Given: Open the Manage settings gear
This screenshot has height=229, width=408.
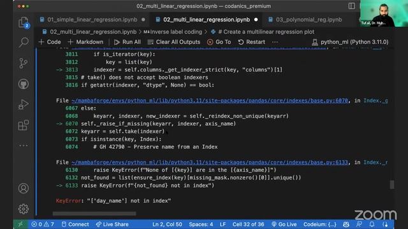Looking at the screenshot, I should [x=24, y=209].
